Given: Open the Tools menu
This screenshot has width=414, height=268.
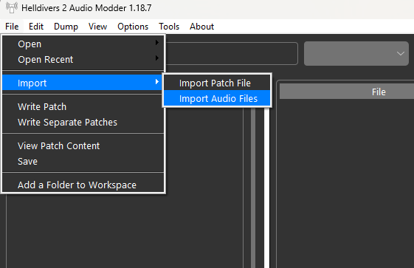Looking at the screenshot, I should pyautogui.click(x=169, y=27).
